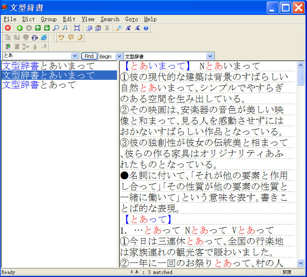This screenshot has width=307, height=277.
Task: Click the green door with plus icon
Action: (8, 47)
